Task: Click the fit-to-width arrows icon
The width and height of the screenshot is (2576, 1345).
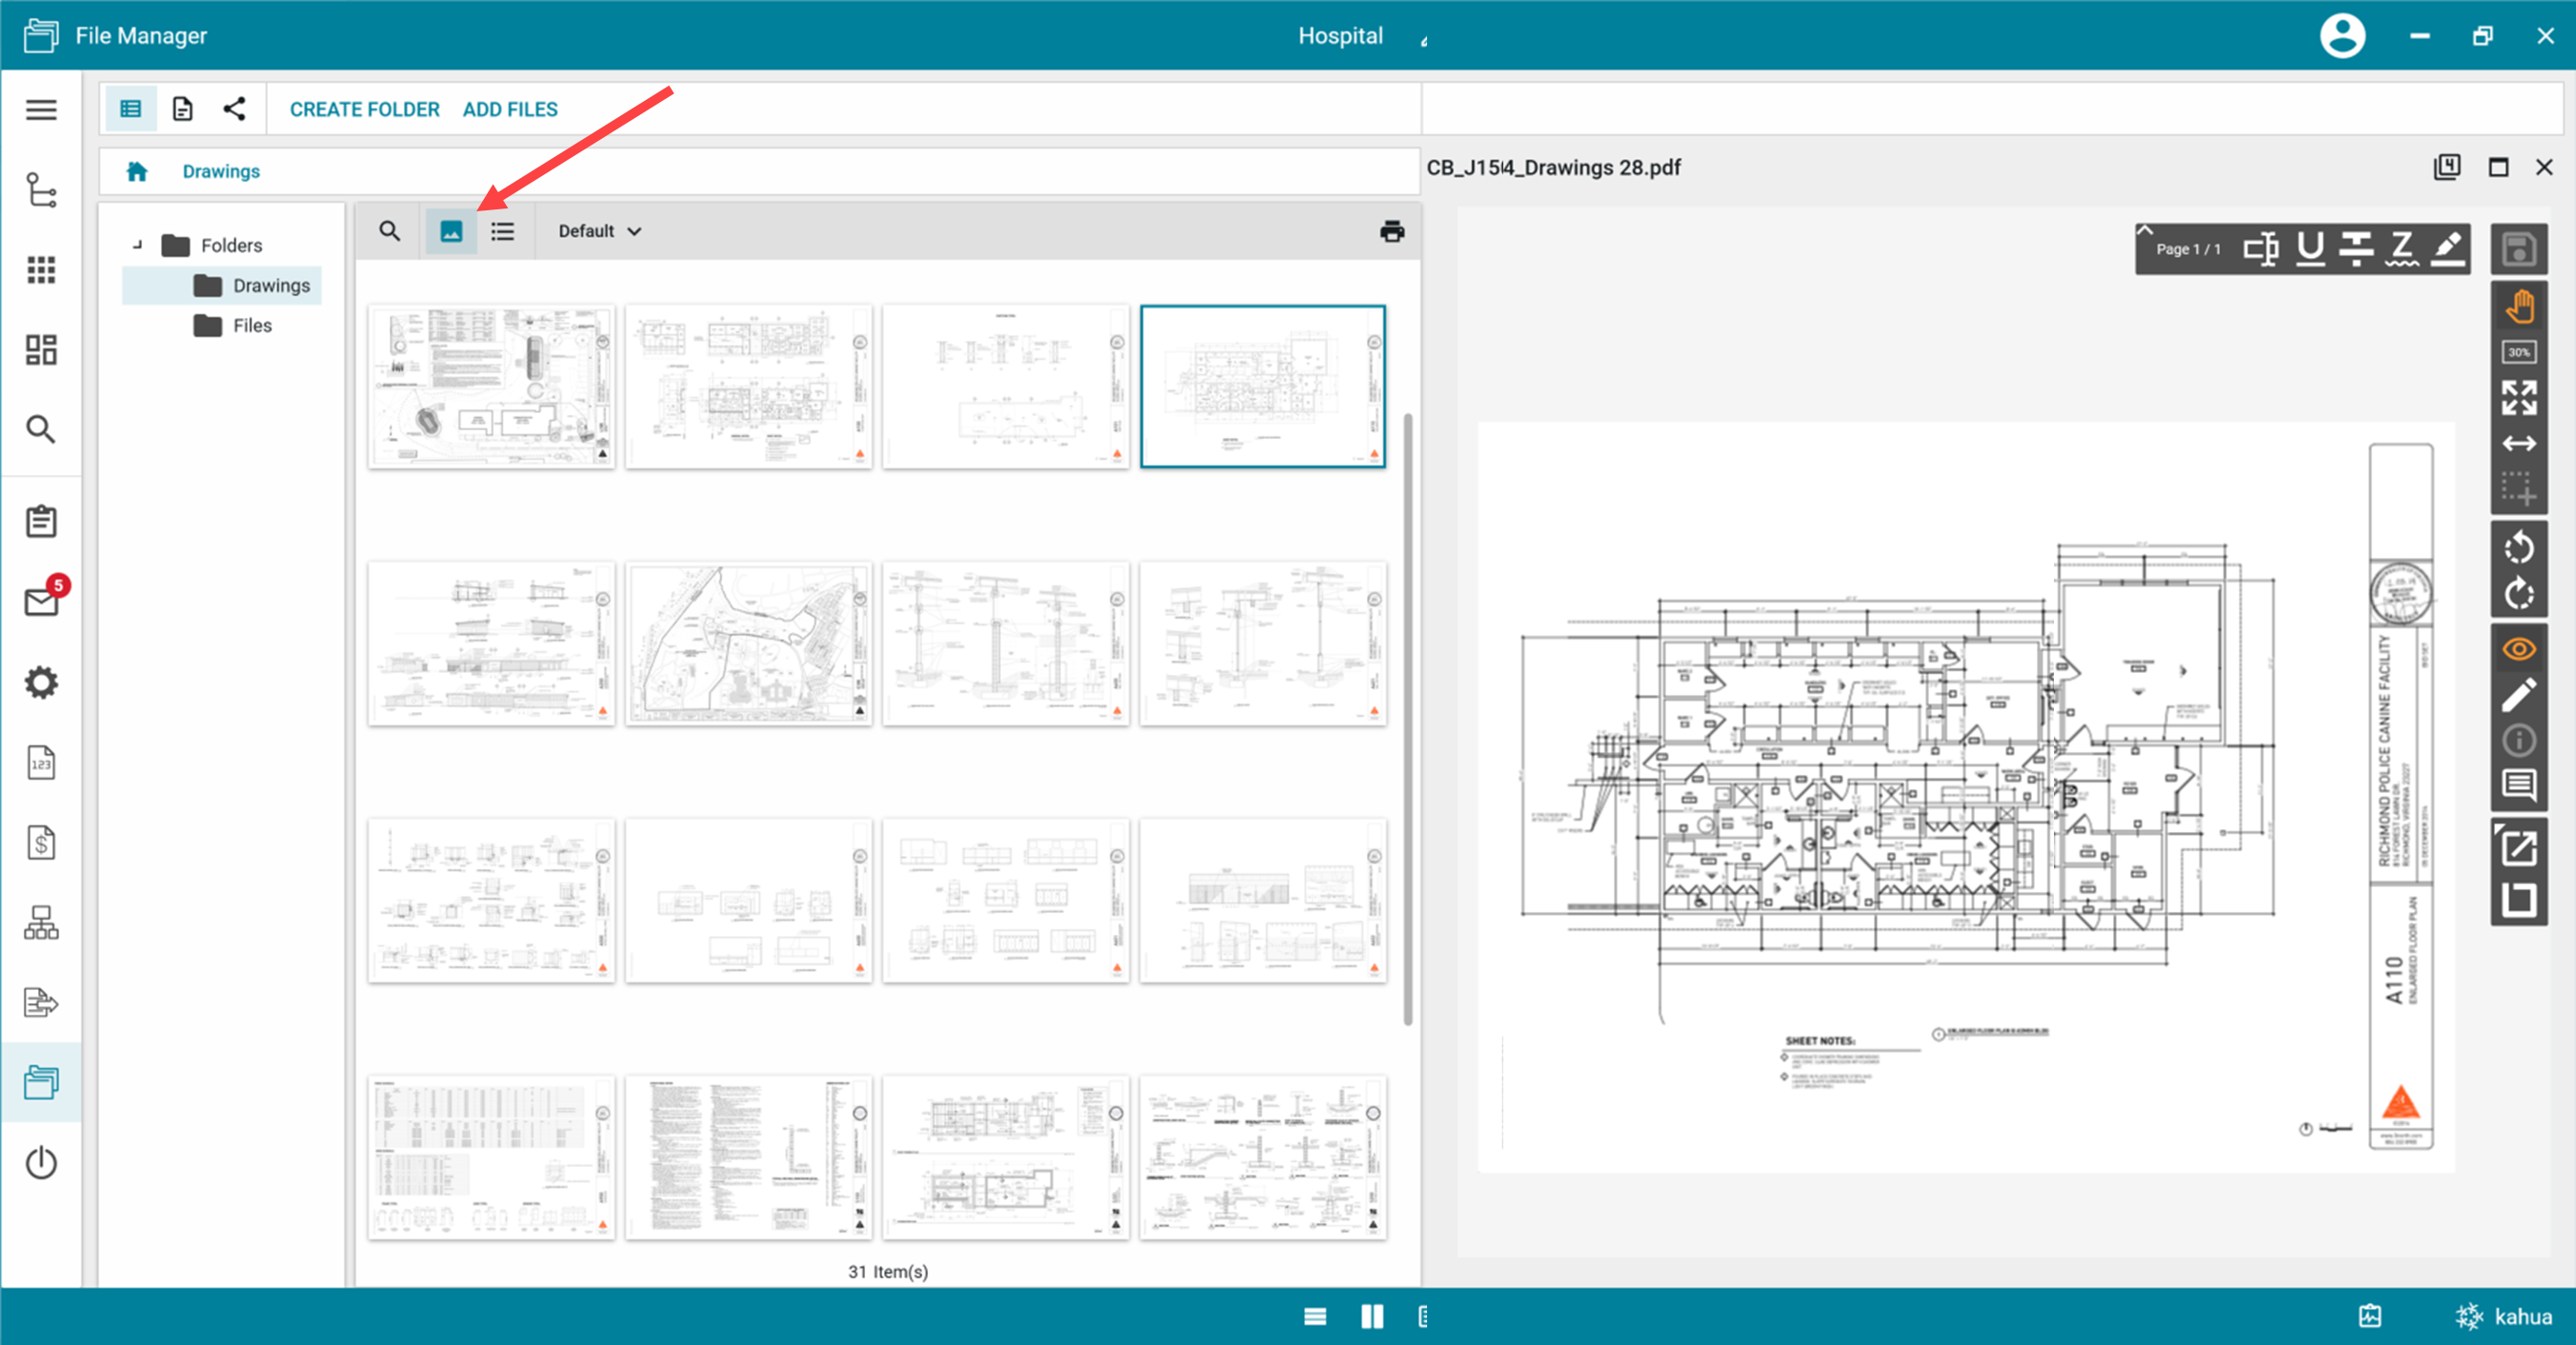Action: pos(2518,444)
